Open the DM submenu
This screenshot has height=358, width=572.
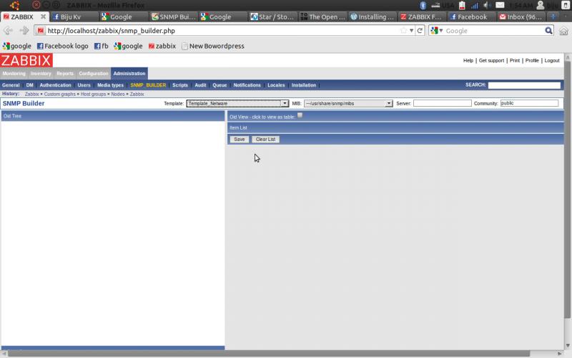(x=29, y=85)
